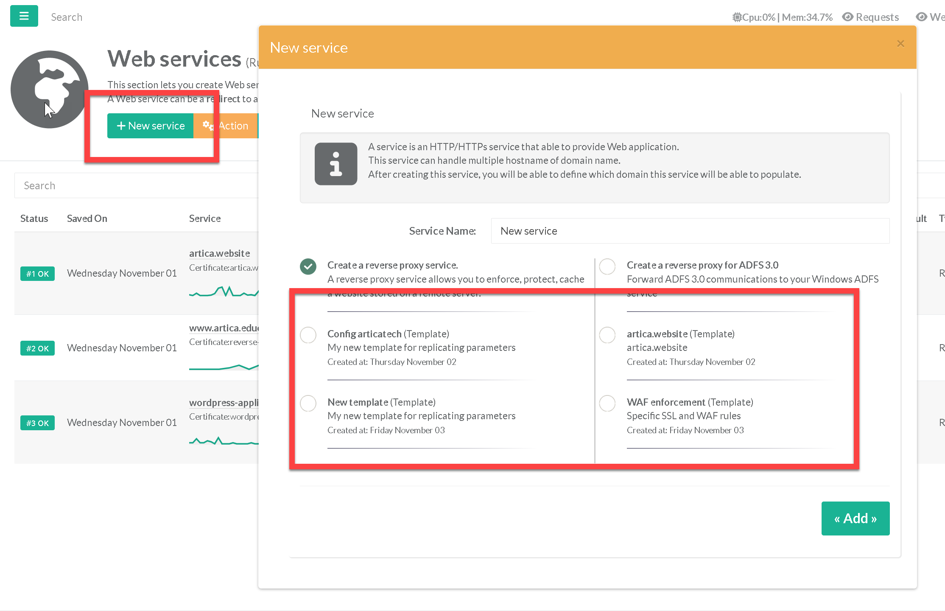Click the artica.website traffic sparkline
Image resolution: width=945 pixels, height=611 pixels.
[224, 292]
